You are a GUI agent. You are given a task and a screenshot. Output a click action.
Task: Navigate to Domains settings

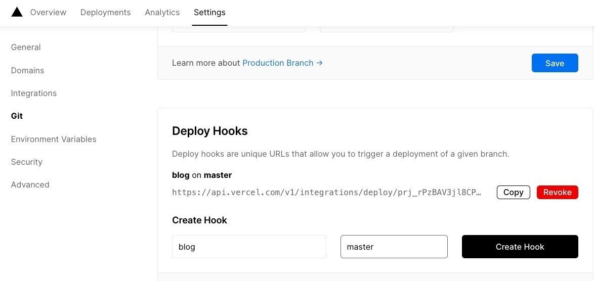click(27, 70)
